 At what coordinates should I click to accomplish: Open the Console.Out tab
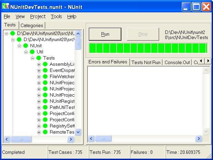177,62
